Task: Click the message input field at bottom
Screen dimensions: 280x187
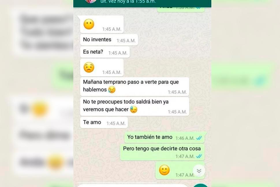Action: pos(132,186)
